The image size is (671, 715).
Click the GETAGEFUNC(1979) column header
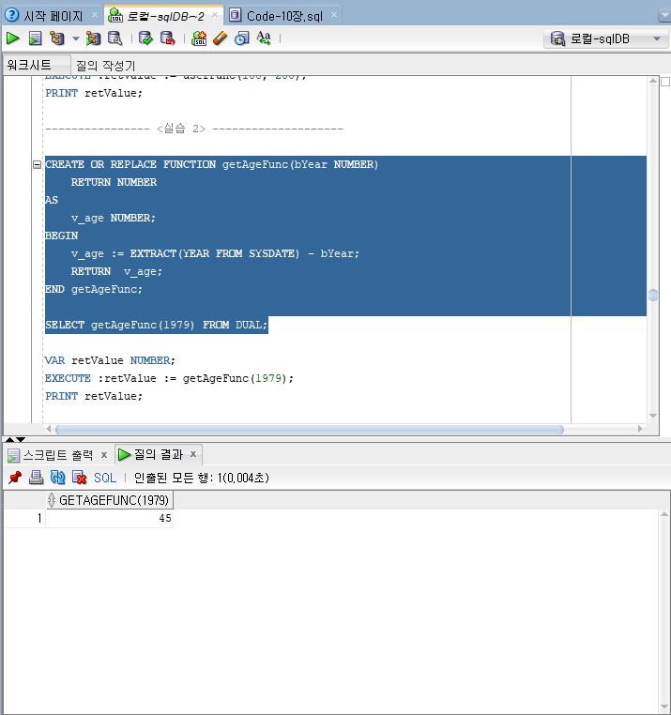tap(110, 500)
